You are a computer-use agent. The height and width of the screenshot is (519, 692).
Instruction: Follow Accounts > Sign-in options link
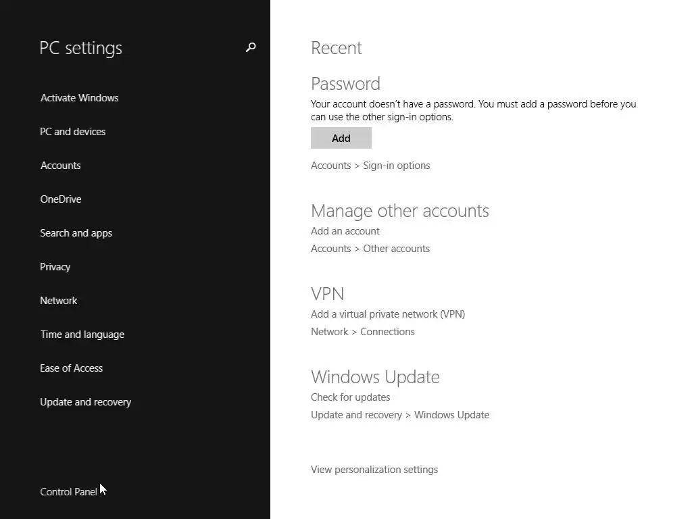[x=370, y=166]
